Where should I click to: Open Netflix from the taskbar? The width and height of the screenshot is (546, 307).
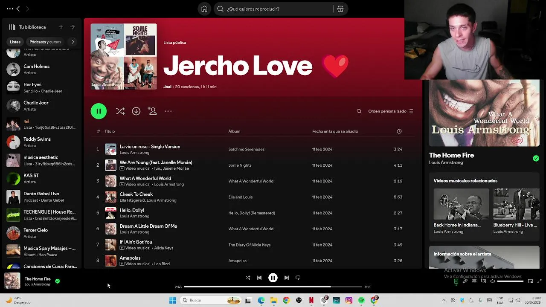tap(311, 301)
